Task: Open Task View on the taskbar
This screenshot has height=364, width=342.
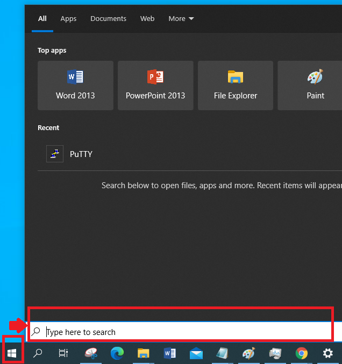Action: pyautogui.click(x=63, y=353)
